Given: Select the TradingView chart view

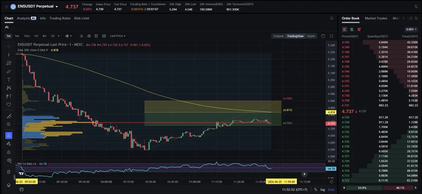Looking at the screenshot, I should pos(295,36).
